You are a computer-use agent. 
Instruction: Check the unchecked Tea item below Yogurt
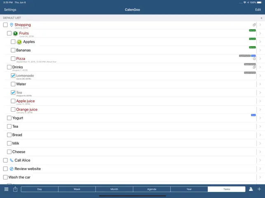coord(9,127)
